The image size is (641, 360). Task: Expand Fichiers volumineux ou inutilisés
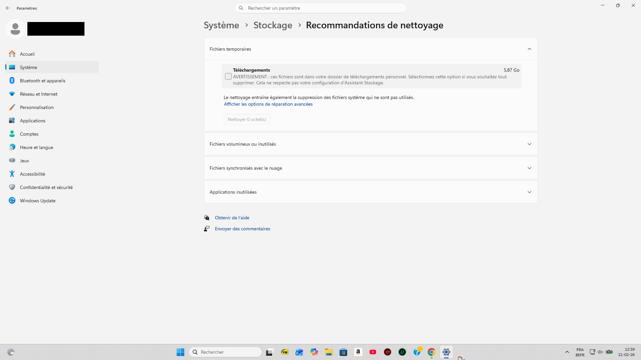[529, 144]
